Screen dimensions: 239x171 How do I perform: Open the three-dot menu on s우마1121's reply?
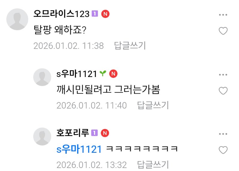coord(223,75)
